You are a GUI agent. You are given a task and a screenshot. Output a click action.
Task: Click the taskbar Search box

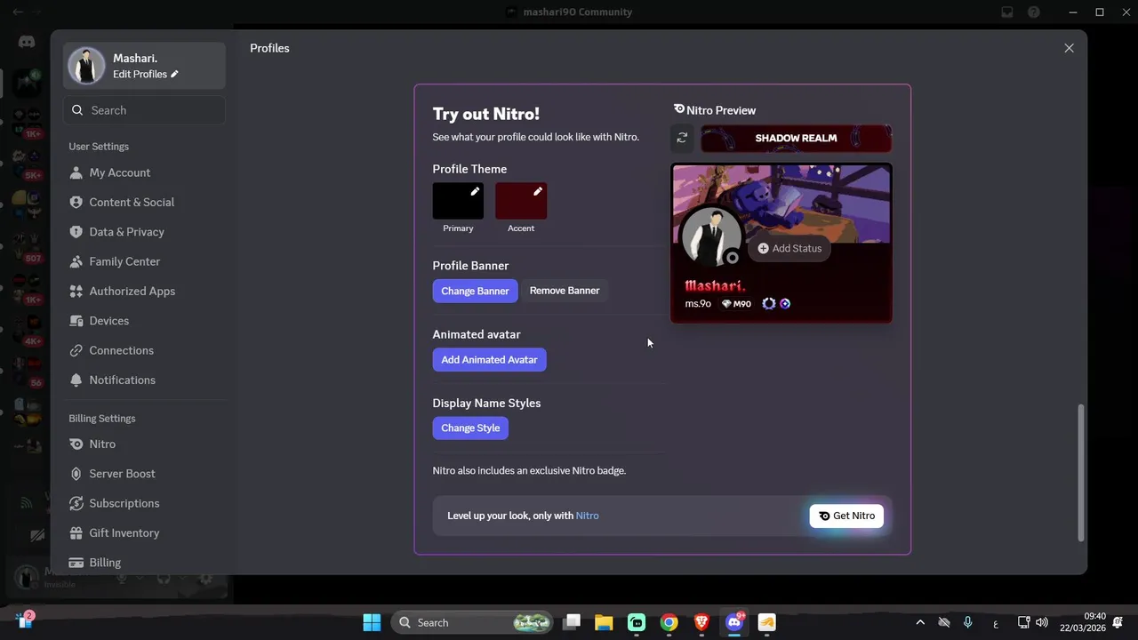(472, 622)
